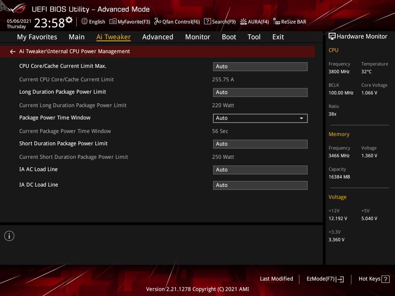The height and width of the screenshot is (296, 395).
Task: Edit IA DC Load Line field
Action: (260, 185)
